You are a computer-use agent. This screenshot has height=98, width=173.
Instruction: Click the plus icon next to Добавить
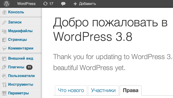point(75,4)
